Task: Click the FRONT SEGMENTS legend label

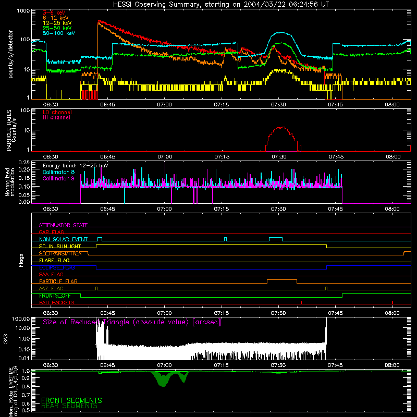Action: [x=71, y=400]
